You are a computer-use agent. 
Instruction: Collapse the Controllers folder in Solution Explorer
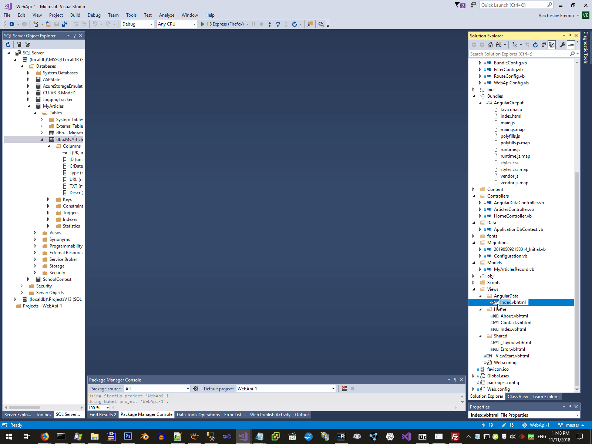click(x=474, y=196)
